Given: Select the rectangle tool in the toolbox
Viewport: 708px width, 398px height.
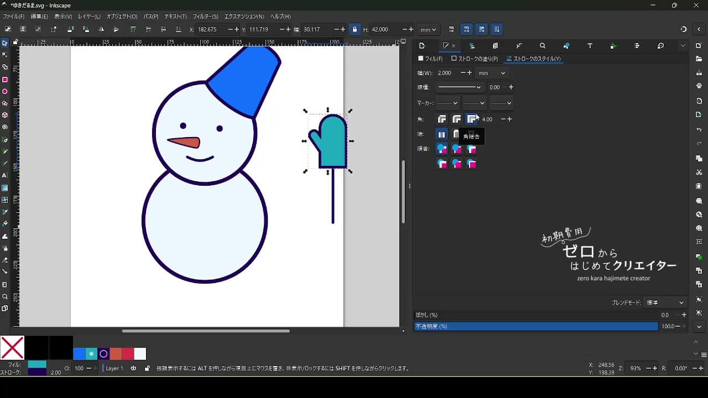Looking at the screenshot, I should (x=5, y=80).
